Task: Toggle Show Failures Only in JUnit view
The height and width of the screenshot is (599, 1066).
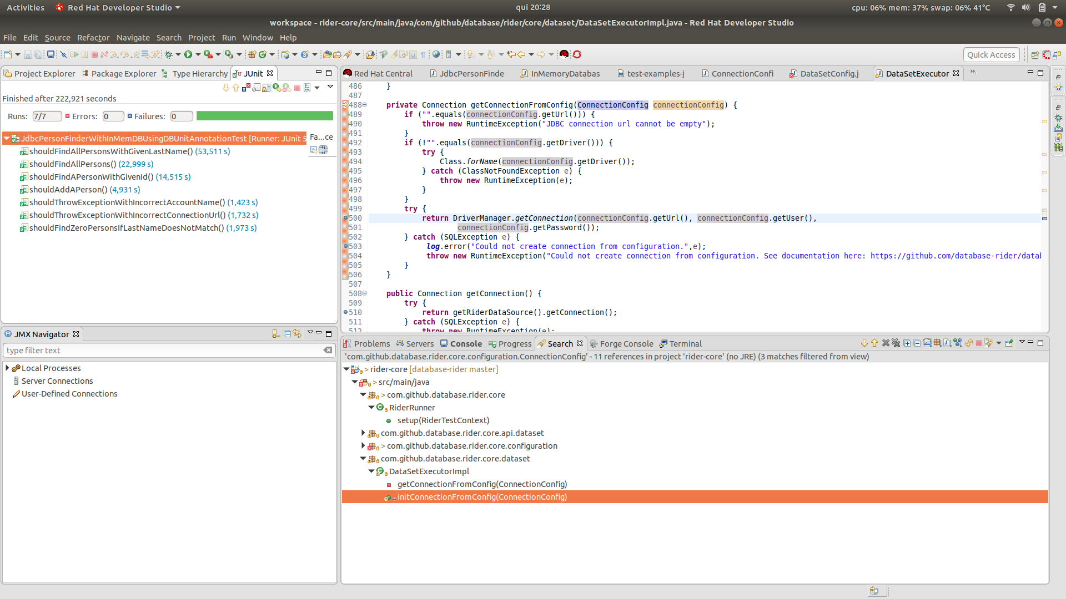Action: 246,88
